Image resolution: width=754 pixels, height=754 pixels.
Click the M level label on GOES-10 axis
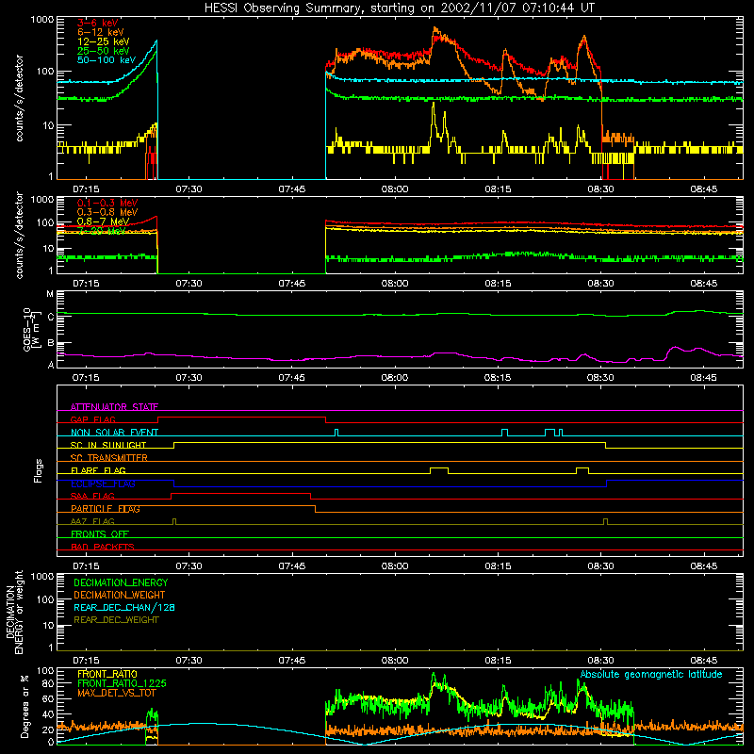50,294
